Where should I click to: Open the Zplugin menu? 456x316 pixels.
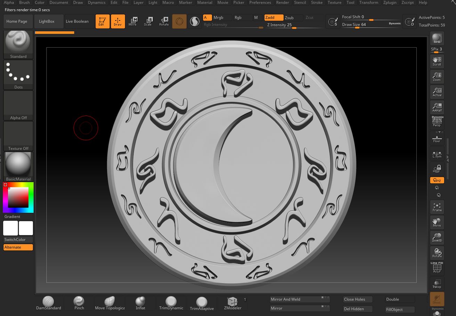coord(390,2)
